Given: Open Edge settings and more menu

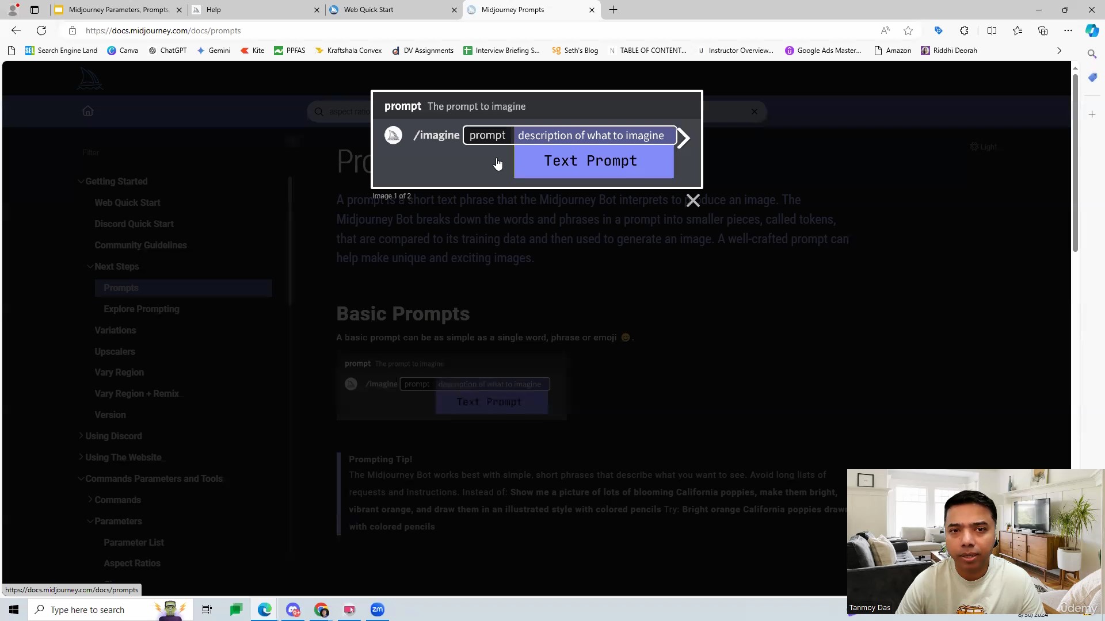Looking at the screenshot, I should (x=1068, y=30).
